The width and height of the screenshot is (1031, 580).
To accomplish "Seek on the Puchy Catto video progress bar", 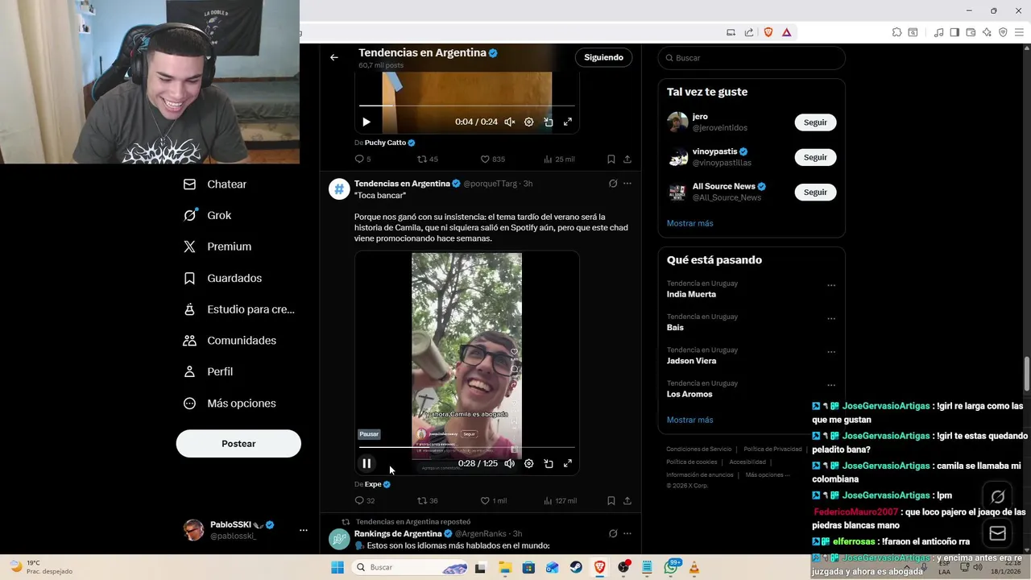I will 467,106.
